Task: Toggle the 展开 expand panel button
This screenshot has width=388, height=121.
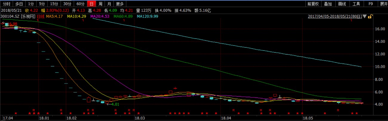Action: coord(383,4)
